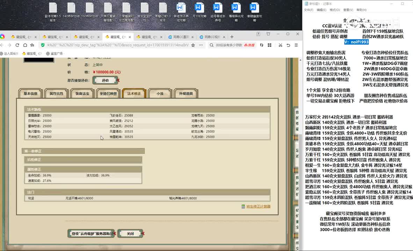Viewport: 413px width, 251px height.
Task: Switch to 基本信息 tab
Action: coord(30,93)
